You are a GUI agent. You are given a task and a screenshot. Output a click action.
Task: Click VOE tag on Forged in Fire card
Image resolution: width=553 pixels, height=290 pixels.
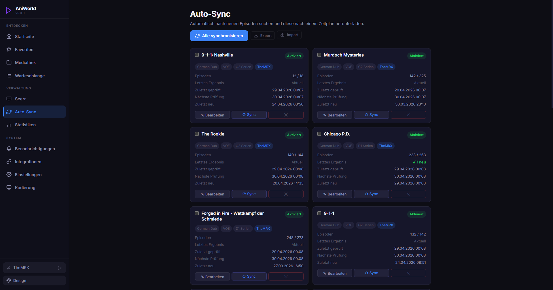(226, 229)
